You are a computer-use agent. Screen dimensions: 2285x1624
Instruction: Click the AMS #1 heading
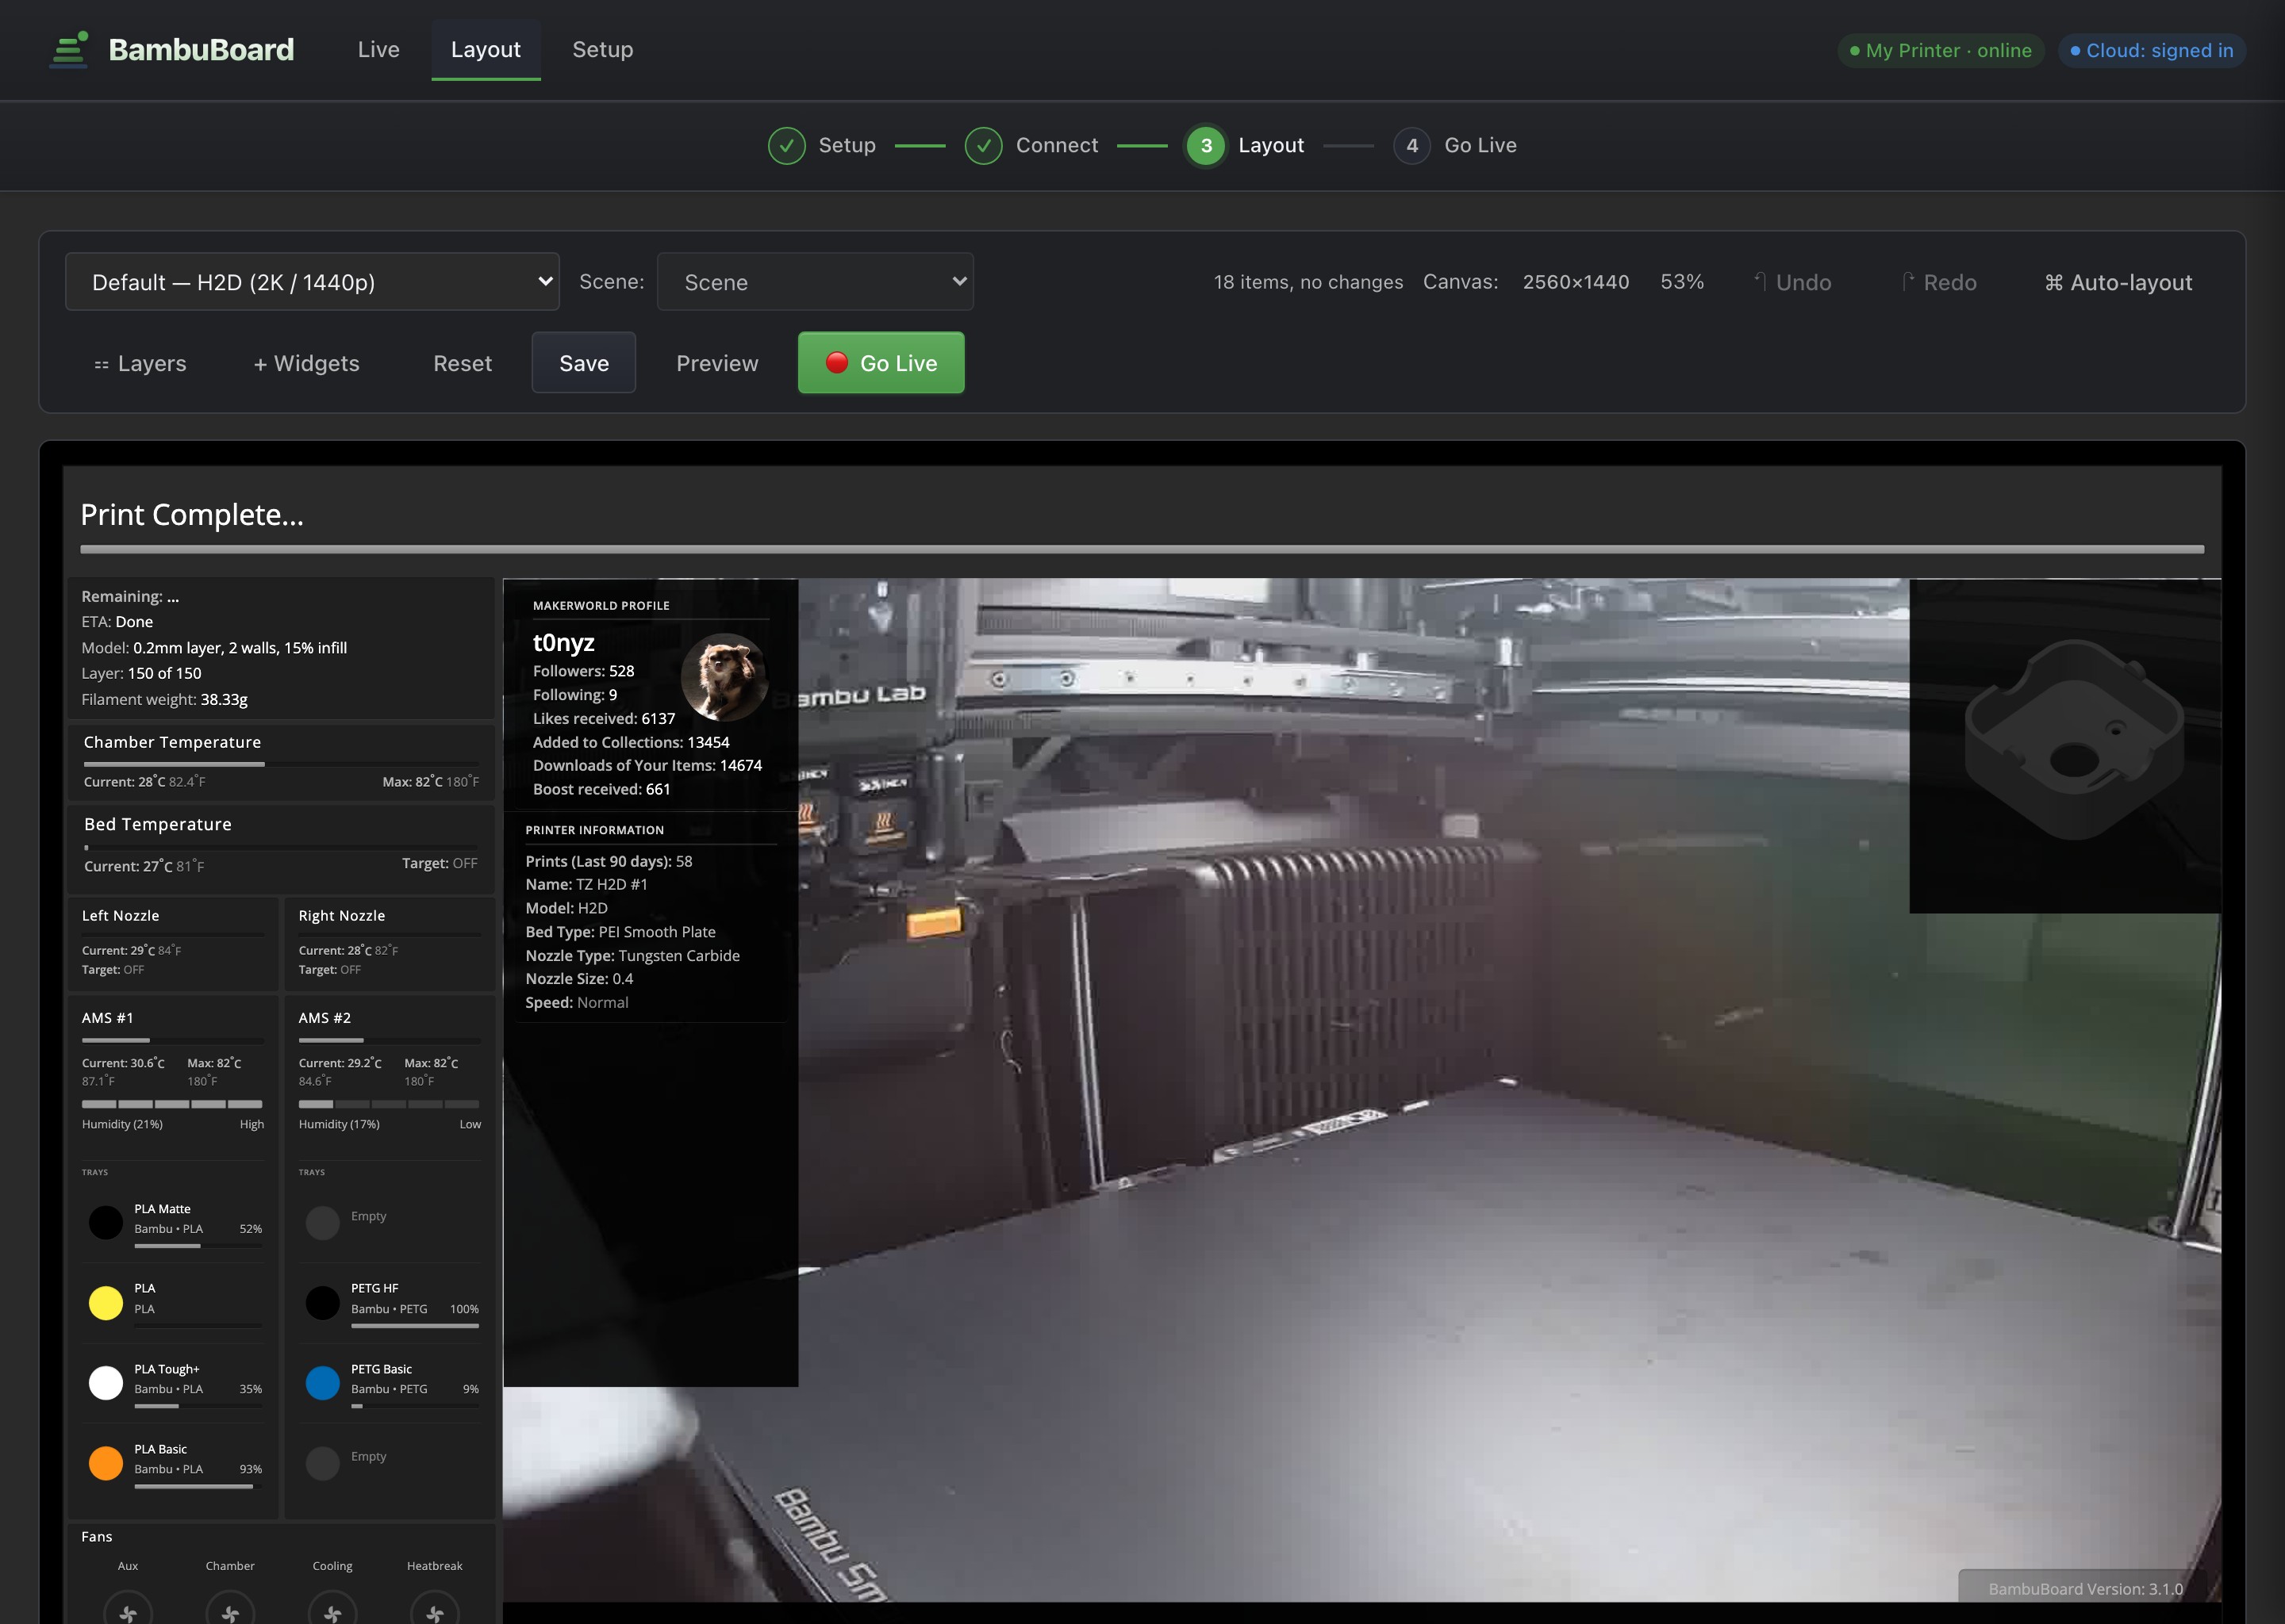107,1017
